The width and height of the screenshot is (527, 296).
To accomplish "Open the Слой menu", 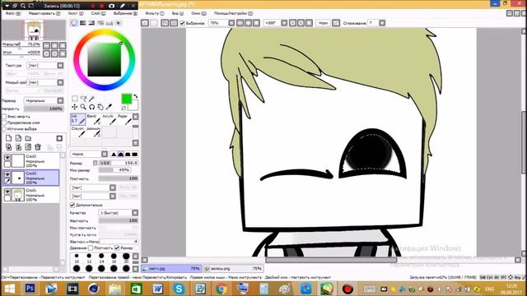I will 98,13.
